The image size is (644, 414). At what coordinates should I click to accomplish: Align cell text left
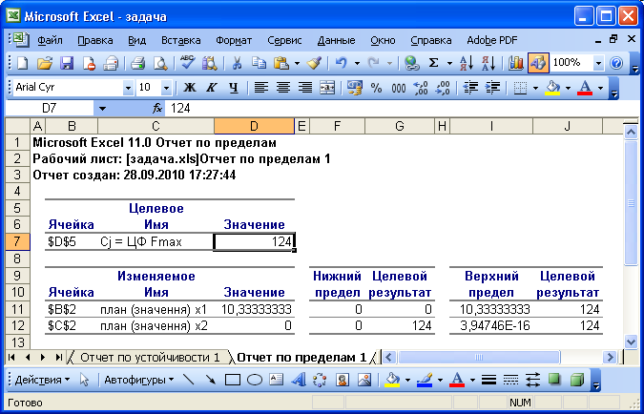click(x=260, y=88)
